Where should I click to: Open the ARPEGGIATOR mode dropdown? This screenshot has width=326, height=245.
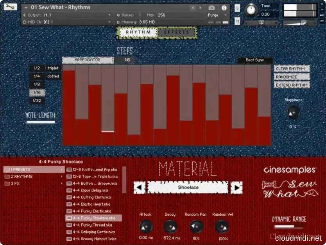click(87, 60)
